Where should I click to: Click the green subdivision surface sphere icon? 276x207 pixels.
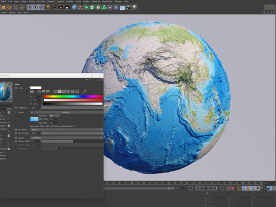[86, 7]
